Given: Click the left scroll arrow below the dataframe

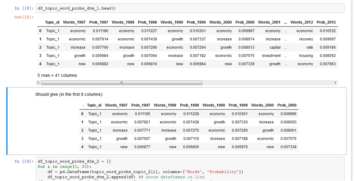Looking at the screenshot, I should 38,82.
